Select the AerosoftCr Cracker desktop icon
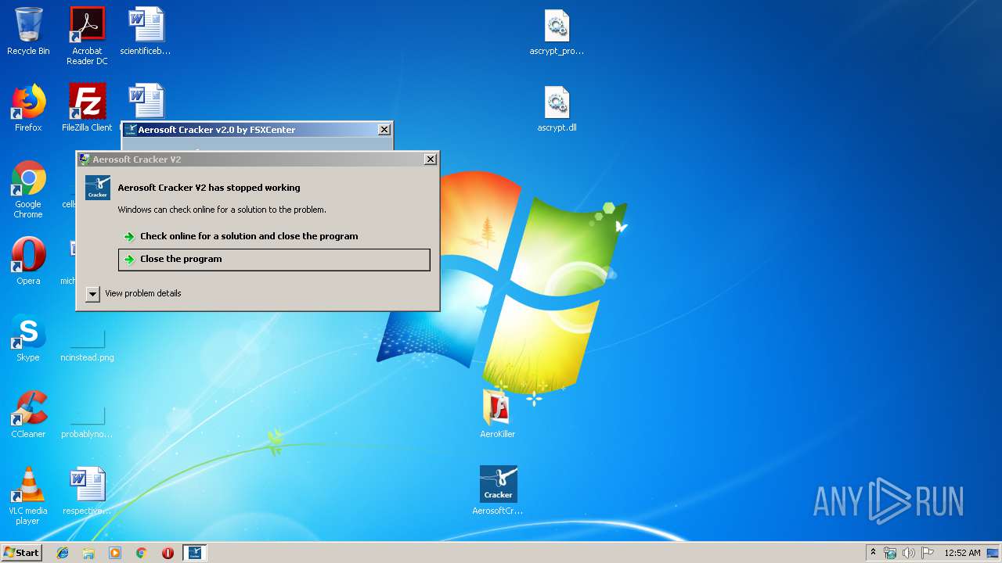This screenshot has height=563, width=1002. tap(498, 491)
